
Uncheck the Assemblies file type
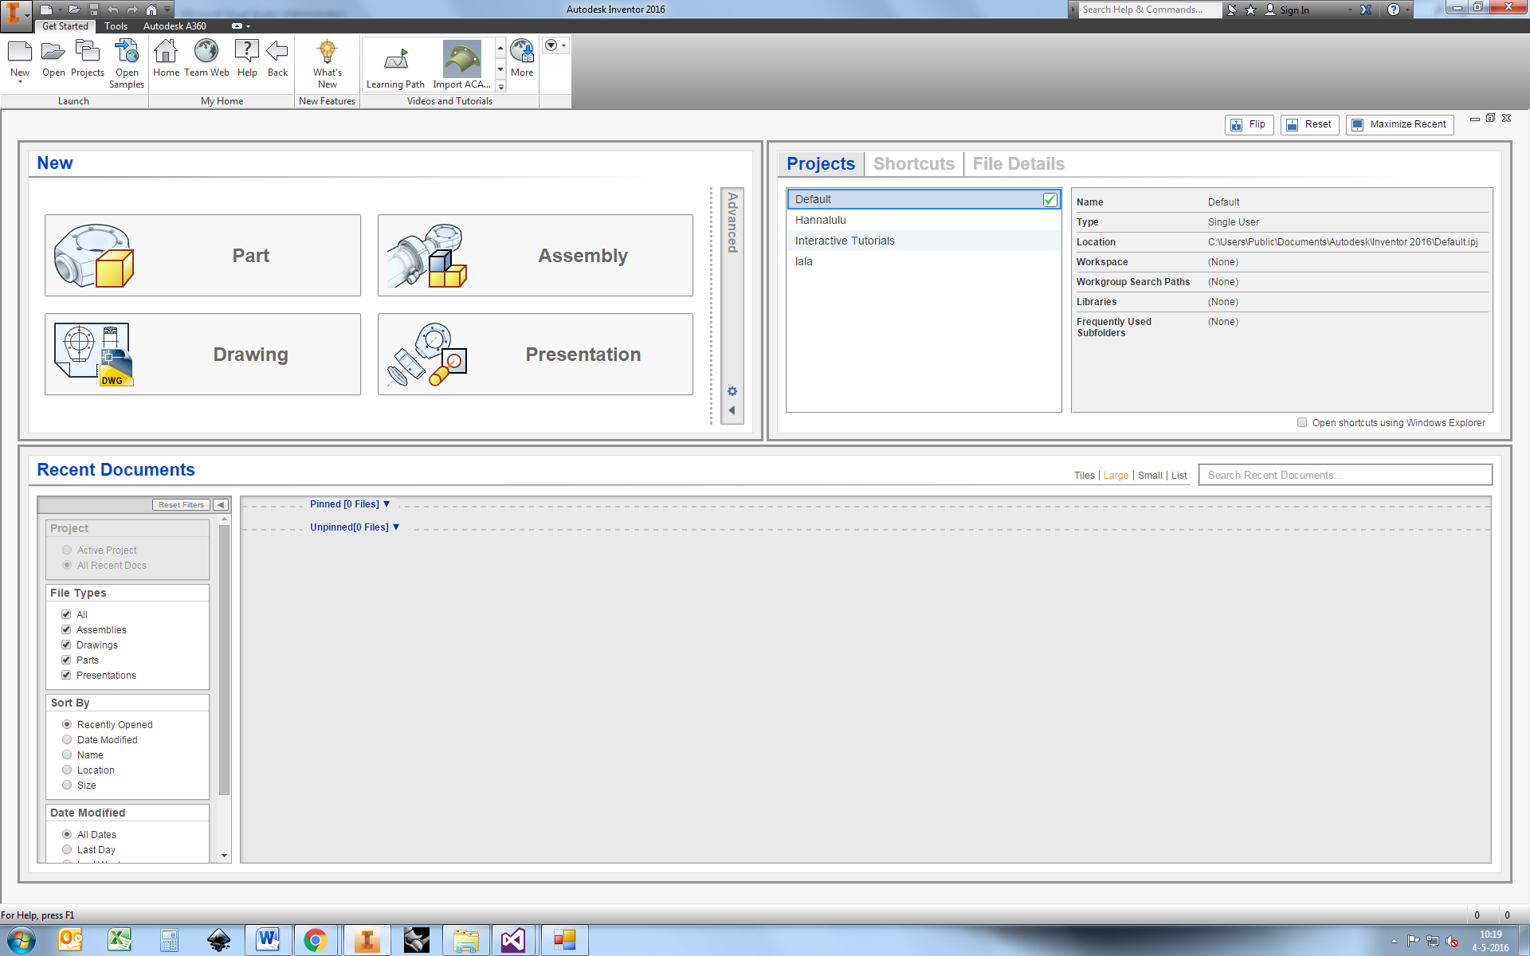point(66,630)
